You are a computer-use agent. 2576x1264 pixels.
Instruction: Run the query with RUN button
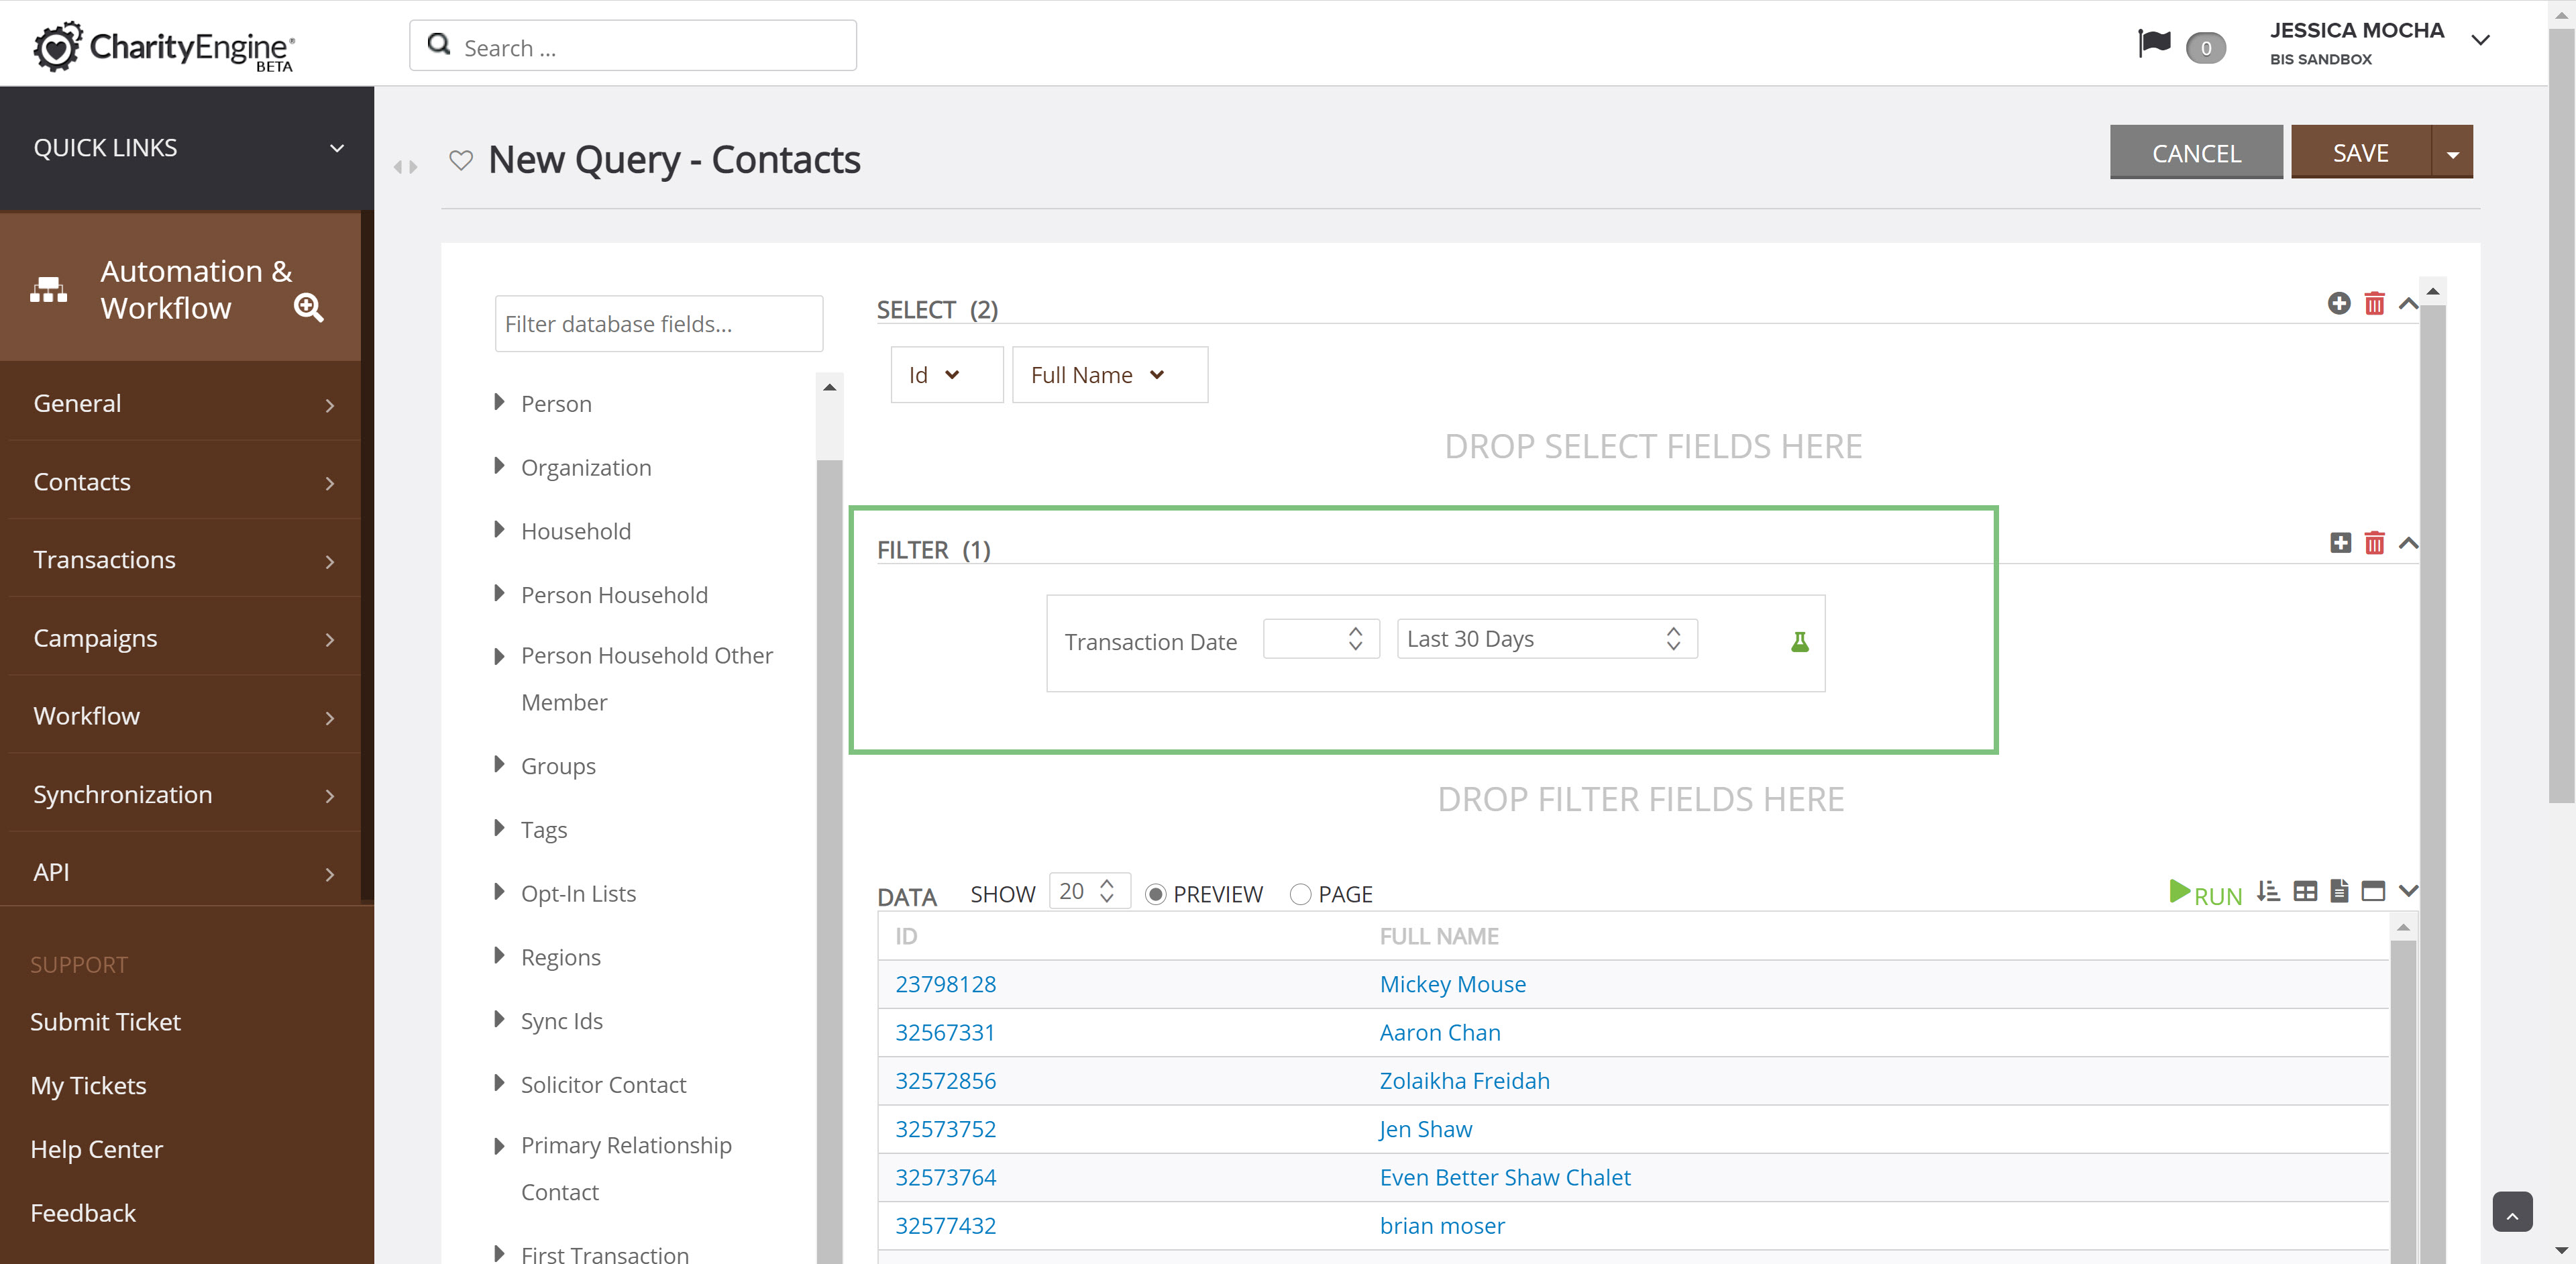coord(2206,894)
